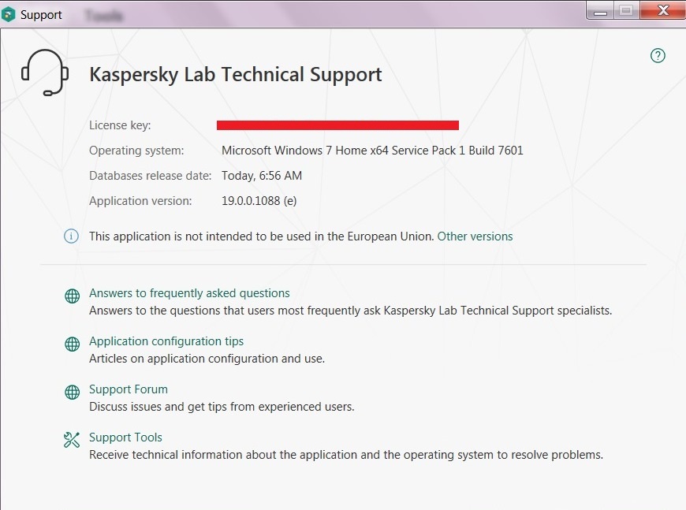Launch the Support Tools link

tap(125, 437)
